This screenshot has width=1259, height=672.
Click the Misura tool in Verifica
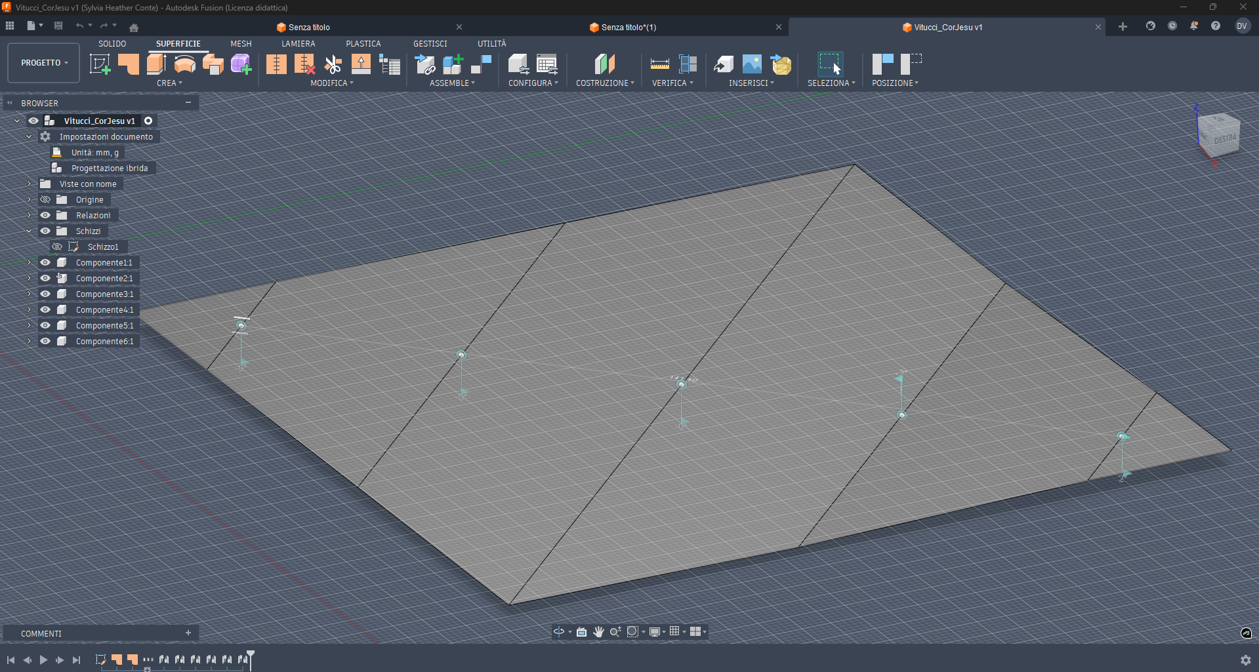click(659, 64)
